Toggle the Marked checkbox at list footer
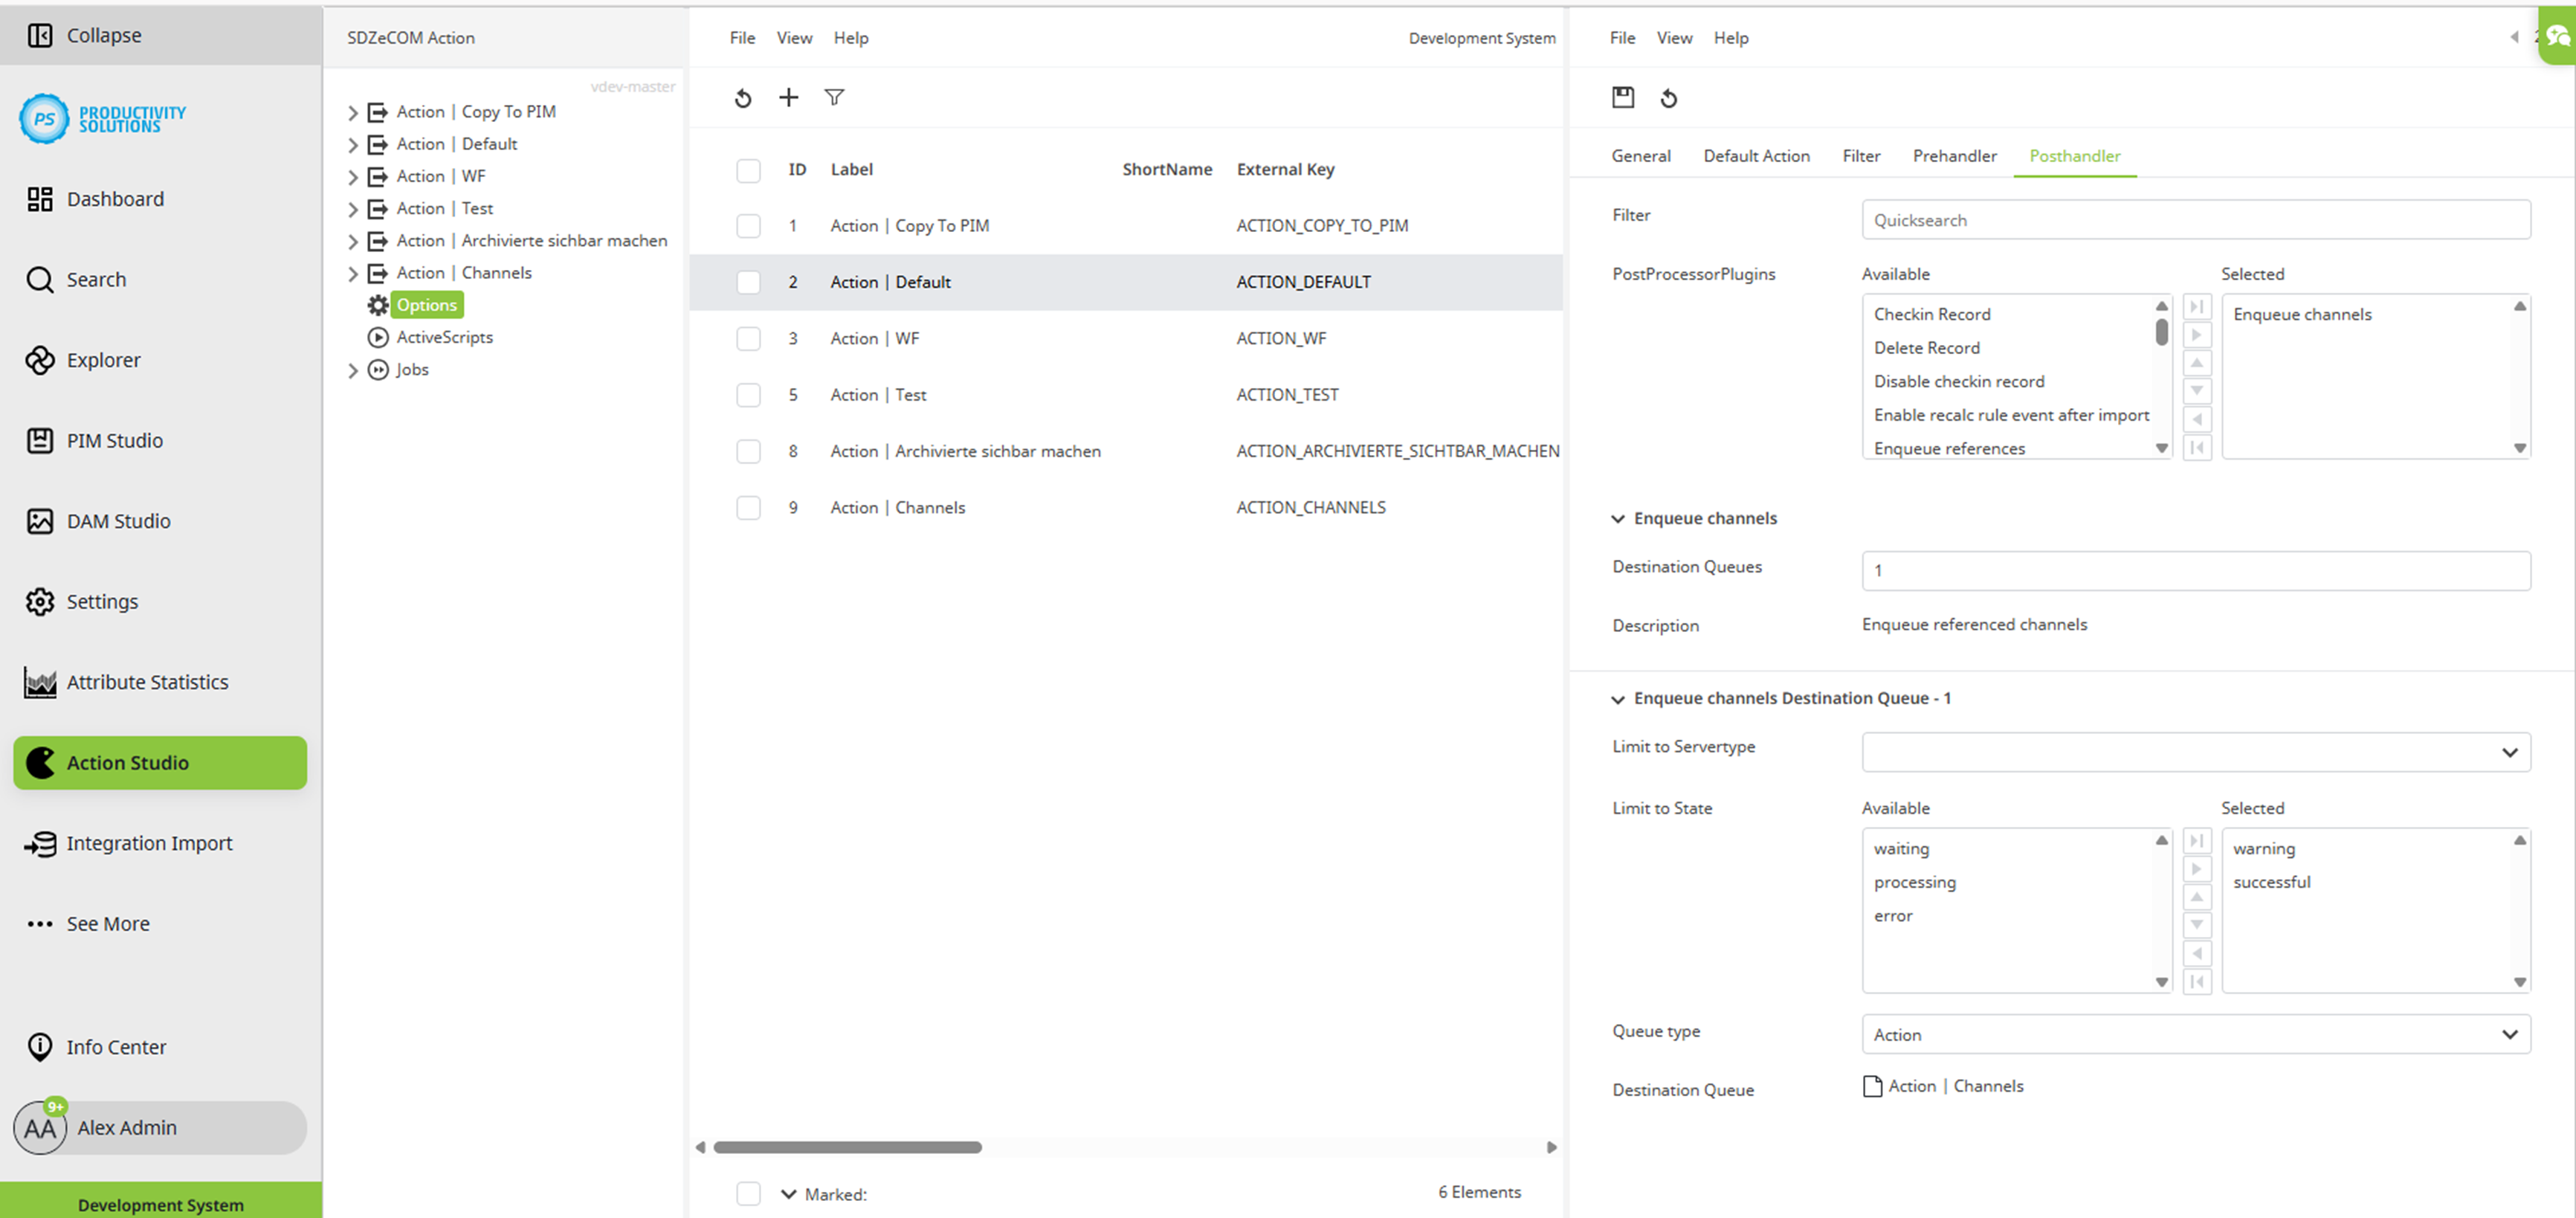Screen dimensions: 2576x1218 (x=748, y=1193)
